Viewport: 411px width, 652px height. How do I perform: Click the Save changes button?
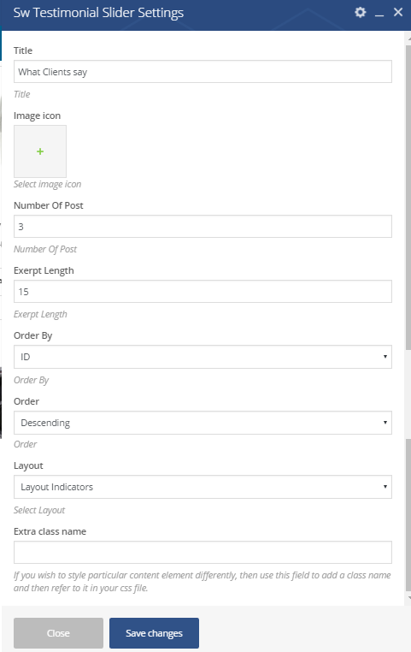pyautogui.click(x=154, y=633)
